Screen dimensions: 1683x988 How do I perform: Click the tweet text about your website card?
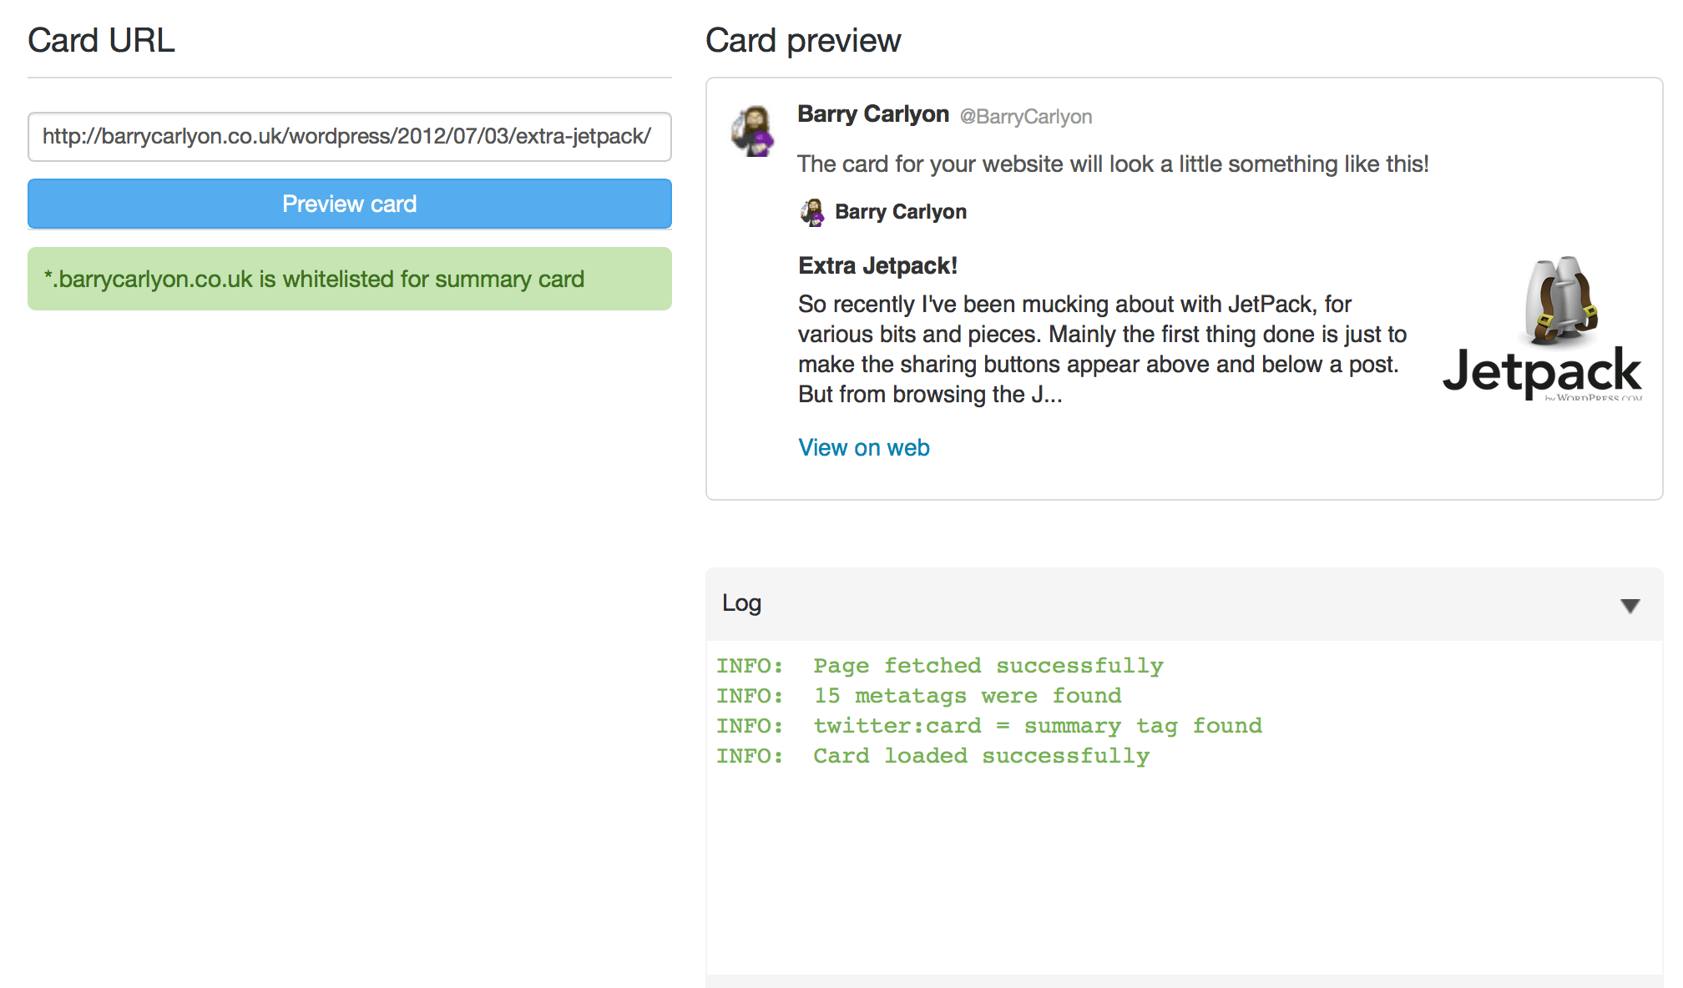coord(1112,164)
